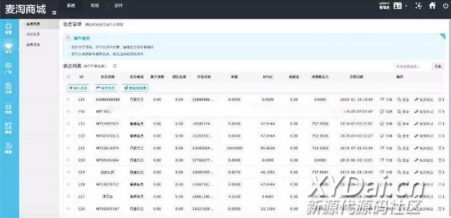Viewport: 451px width, 218px height.
Task: Click the export member button with arrow icon
Action: [106, 88]
